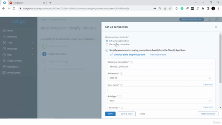The height and width of the screenshot is (125, 222).
Task: Show help for Username field
Action: coord(122,108)
